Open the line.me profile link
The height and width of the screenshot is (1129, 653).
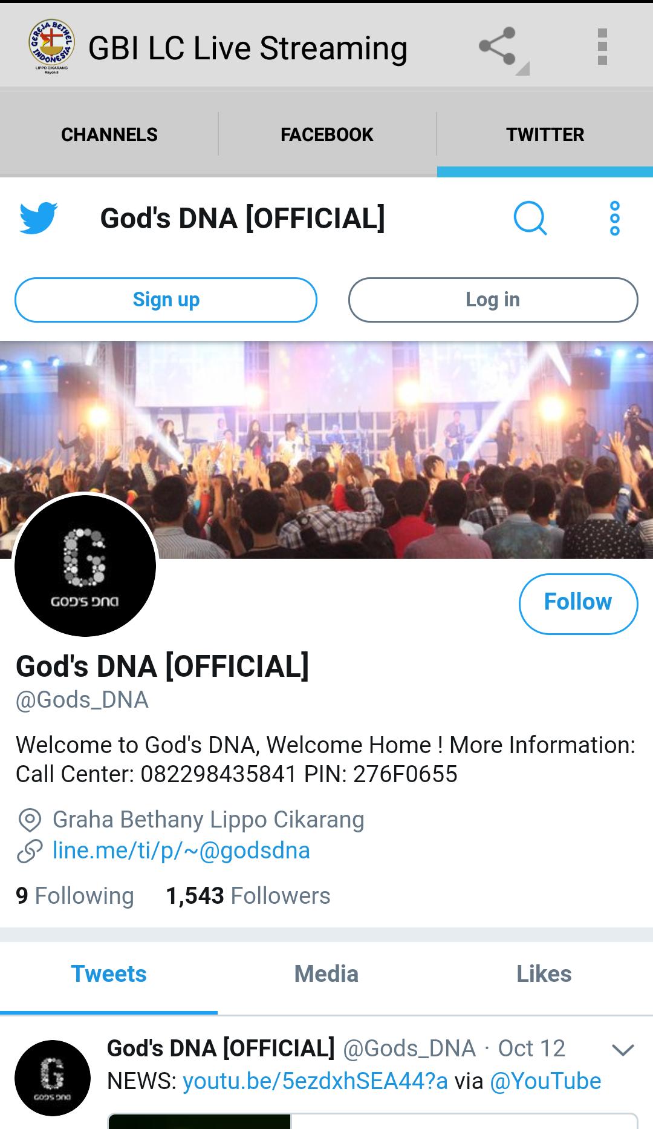click(x=181, y=851)
